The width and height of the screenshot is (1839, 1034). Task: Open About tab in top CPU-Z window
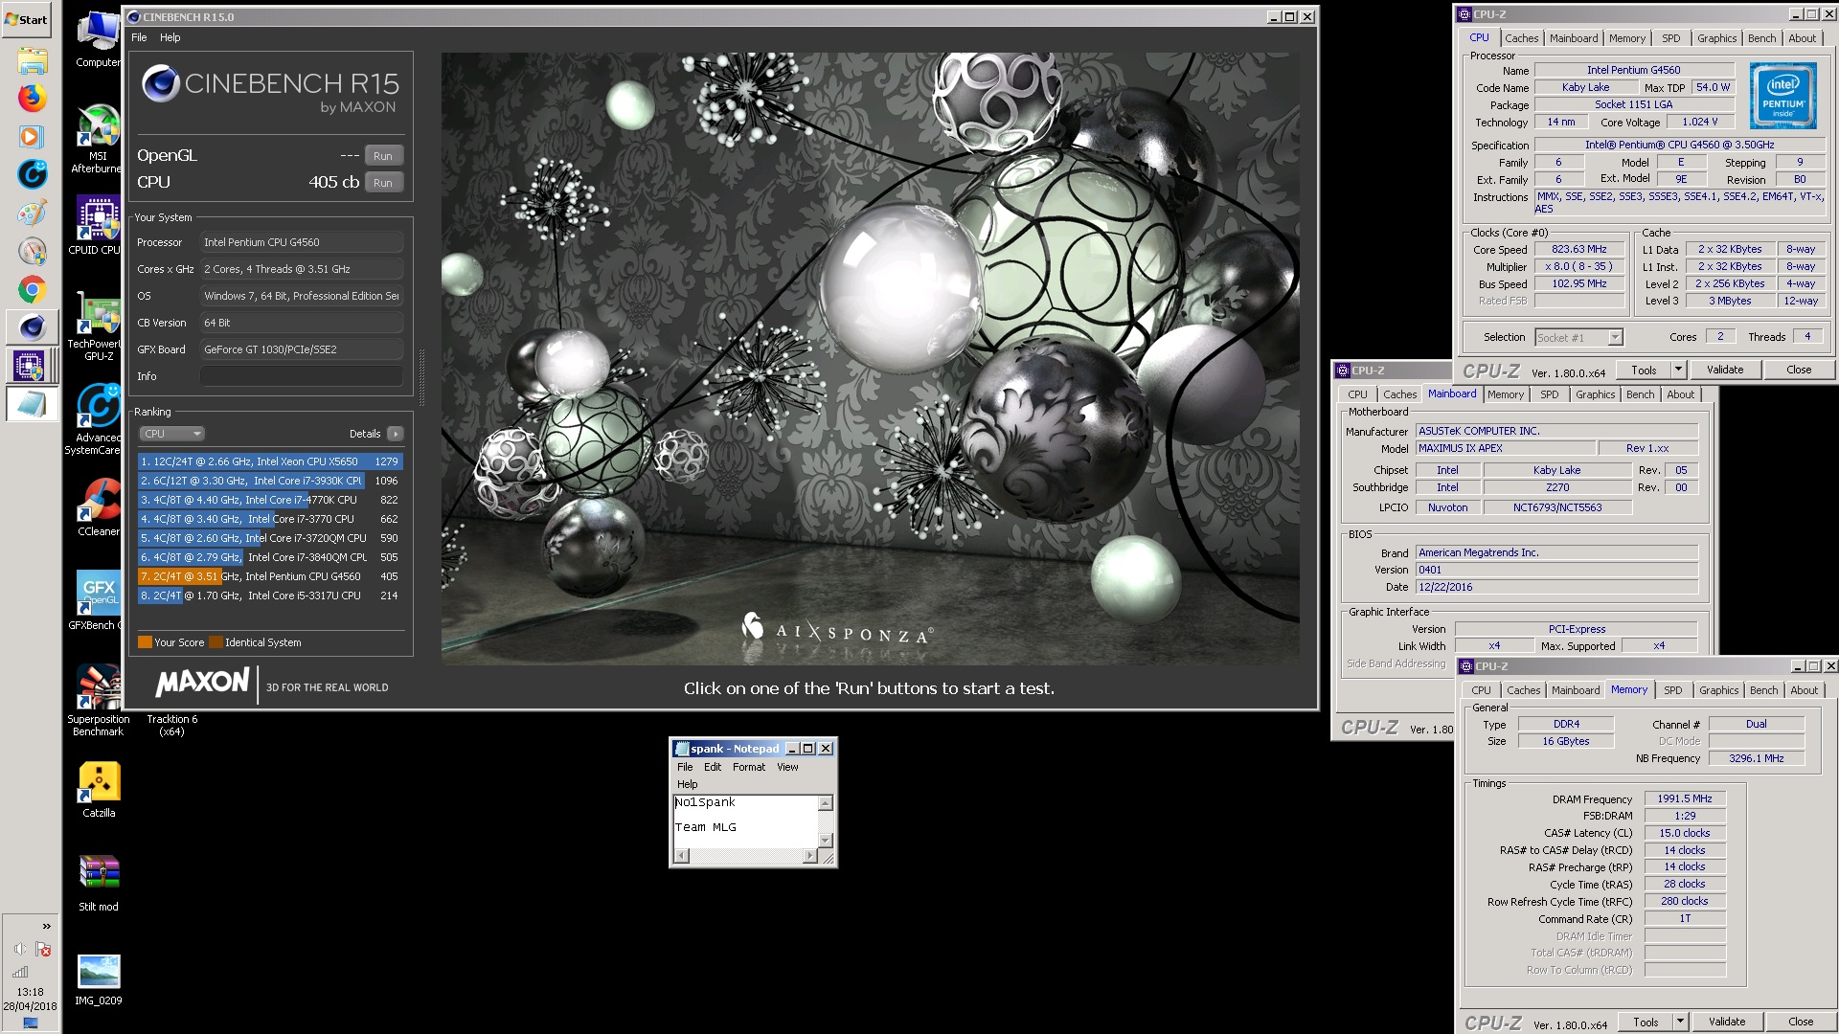click(x=1802, y=38)
